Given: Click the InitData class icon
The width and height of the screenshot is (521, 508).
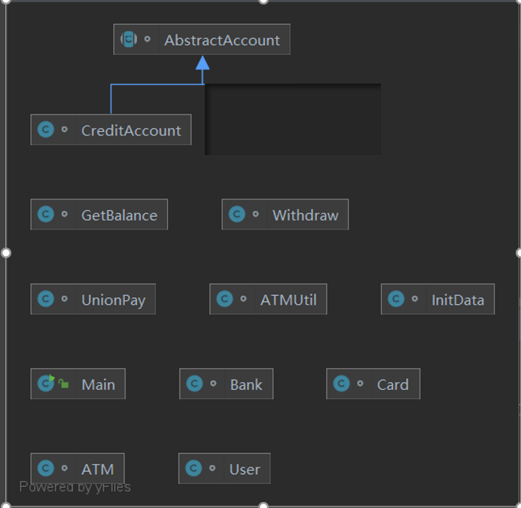Looking at the screenshot, I should click(396, 300).
